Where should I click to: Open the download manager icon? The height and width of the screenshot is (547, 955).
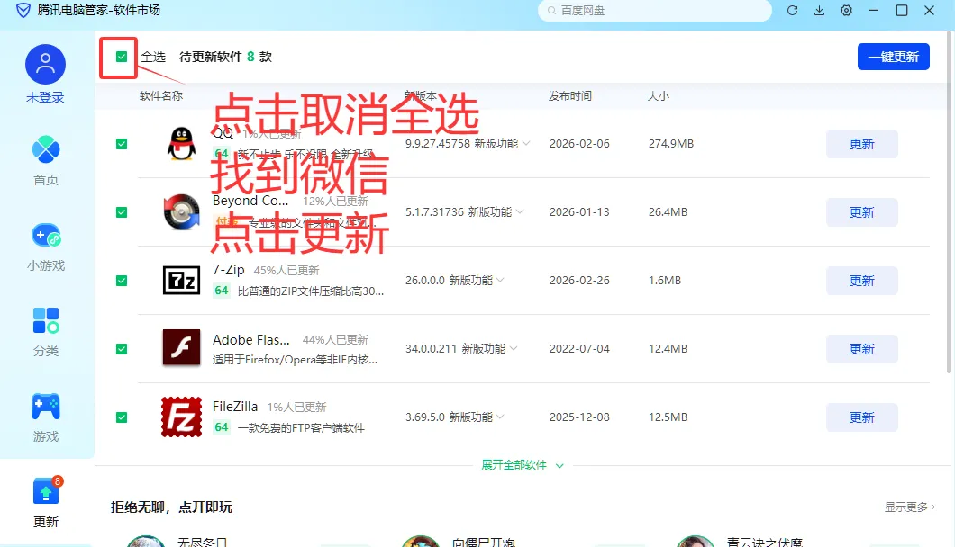[x=819, y=10]
